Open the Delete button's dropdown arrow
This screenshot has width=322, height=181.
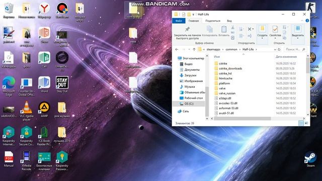253,29
